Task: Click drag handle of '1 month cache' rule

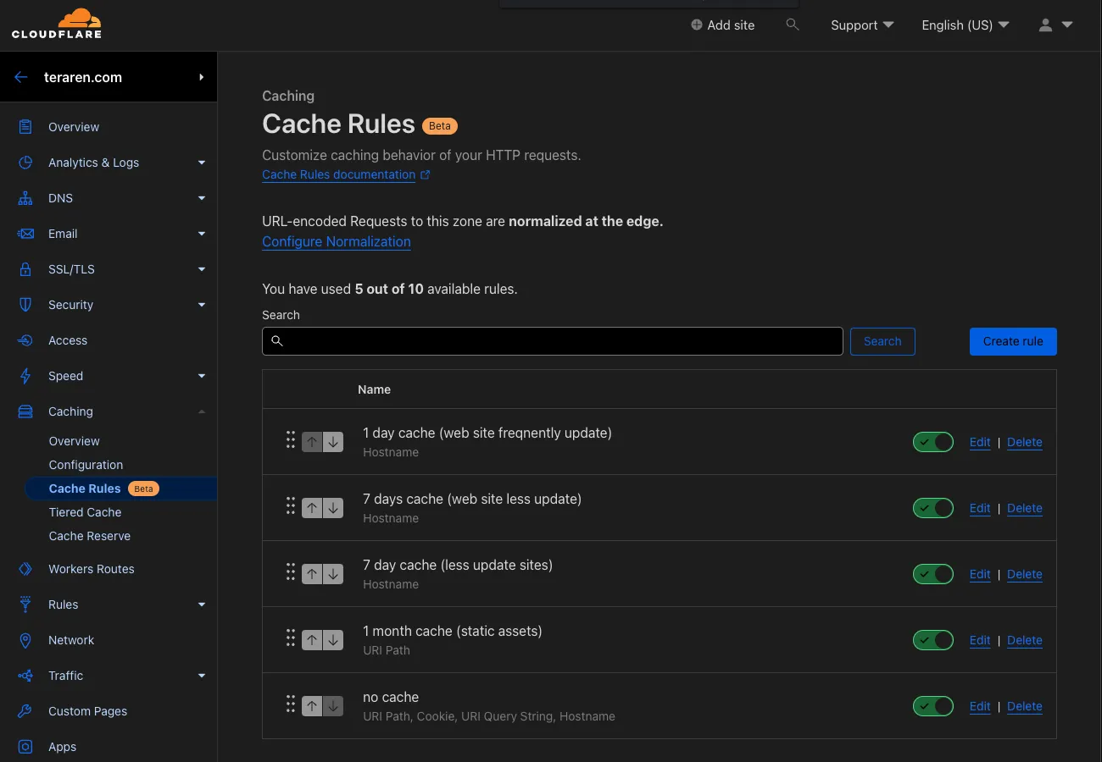Action: point(290,640)
